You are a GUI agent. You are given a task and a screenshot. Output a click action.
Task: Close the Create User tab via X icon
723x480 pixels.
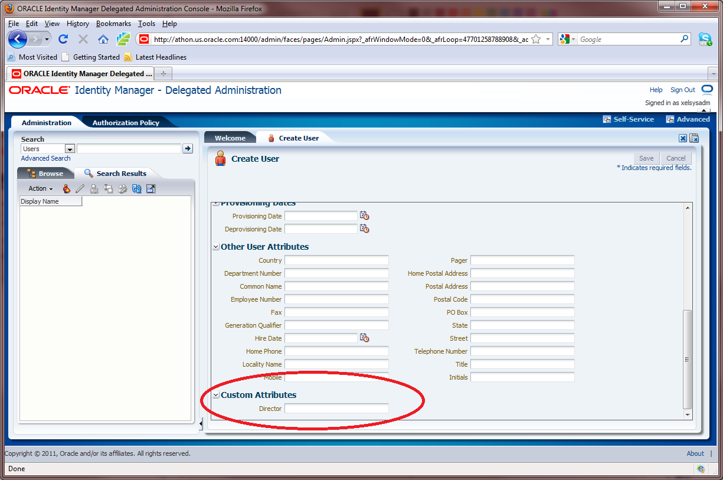(x=683, y=138)
